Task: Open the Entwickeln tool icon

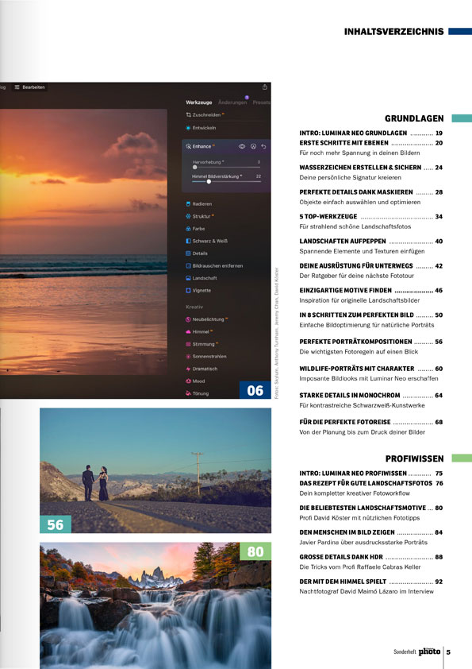Action: point(188,128)
